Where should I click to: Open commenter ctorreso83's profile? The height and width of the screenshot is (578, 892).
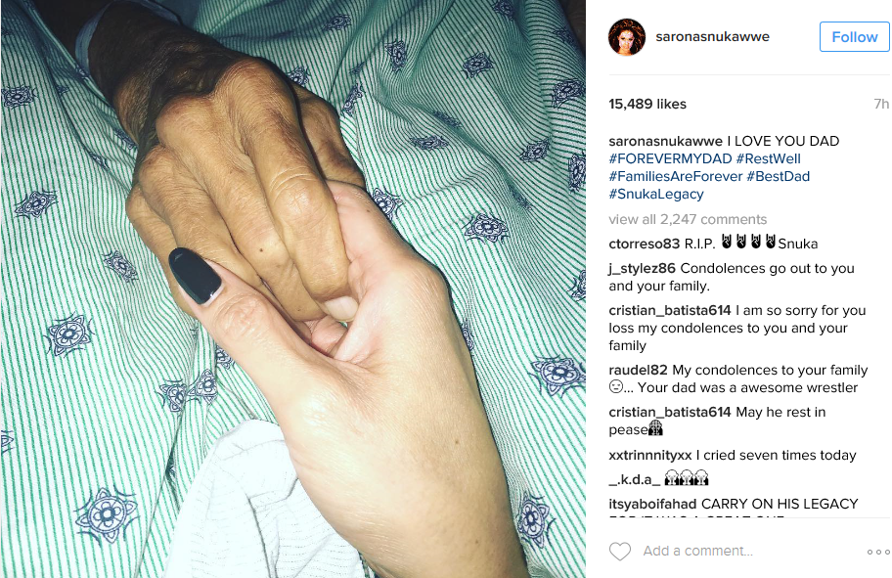tap(644, 244)
